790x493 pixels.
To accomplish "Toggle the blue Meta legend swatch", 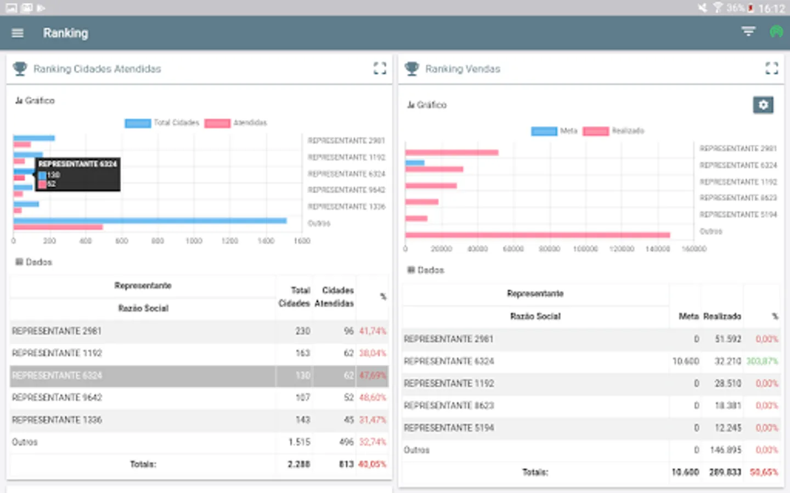I will (544, 131).
